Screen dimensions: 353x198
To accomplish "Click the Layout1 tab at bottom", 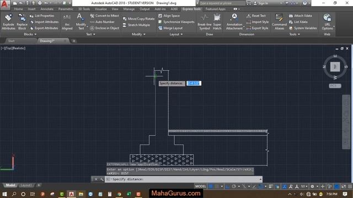I will click(26, 185).
